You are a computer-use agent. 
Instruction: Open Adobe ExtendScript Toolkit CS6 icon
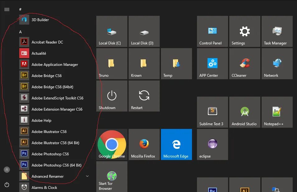pyautogui.click(x=24, y=98)
